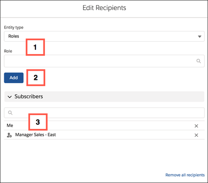Click the subscribers search box
208x183 pixels.
[x=104, y=113]
